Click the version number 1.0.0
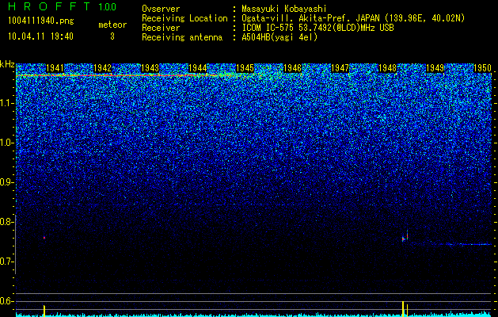The width and height of the screenshot is (498, 317). pos(108,7)
